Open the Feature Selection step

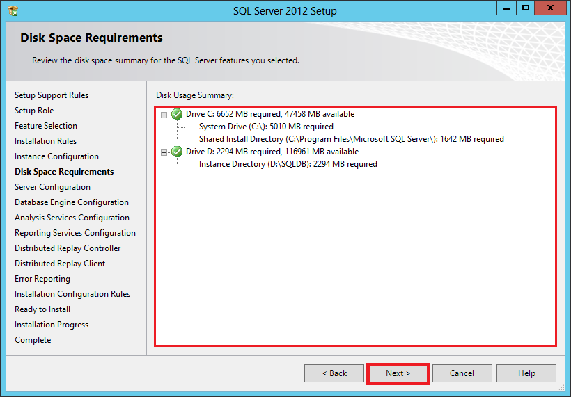point(46,126)
